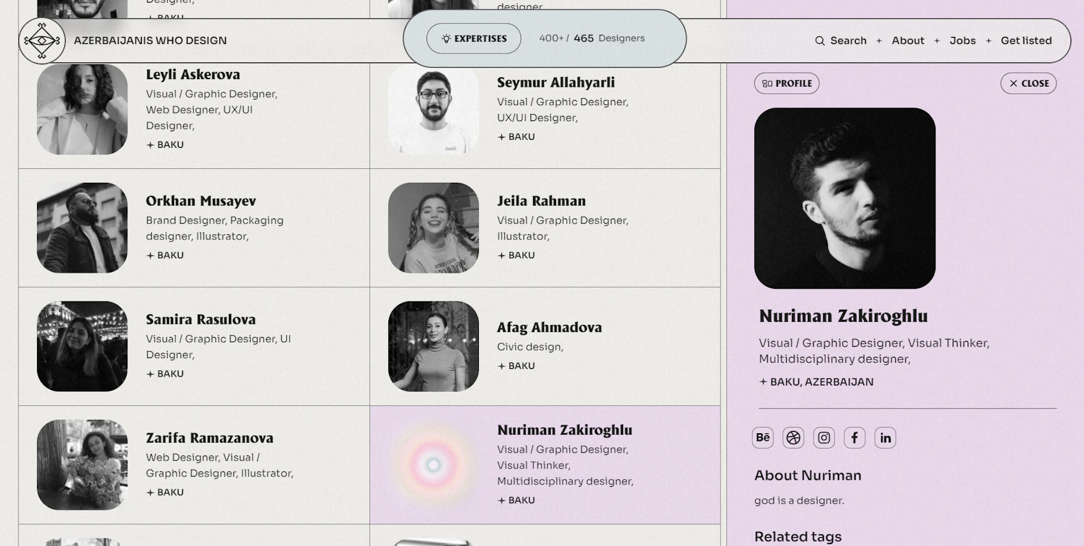Screen dimensions: 1084x546
Task: Open Nuriman's Facebook icon
Action: click(854, 438)
